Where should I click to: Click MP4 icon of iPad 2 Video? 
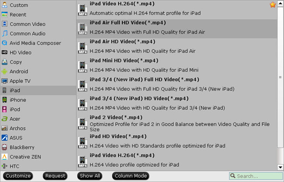(x=83, y=124)
